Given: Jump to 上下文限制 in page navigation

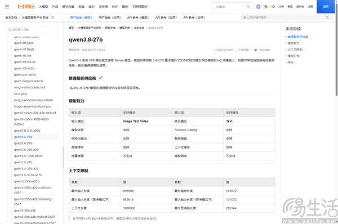Looking at the screenshot, I should 295,50.
